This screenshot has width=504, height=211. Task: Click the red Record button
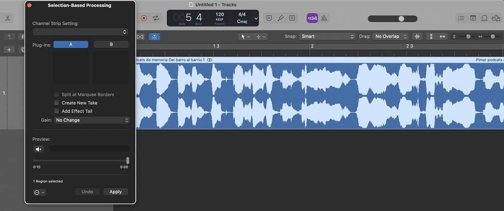(144, 18)
